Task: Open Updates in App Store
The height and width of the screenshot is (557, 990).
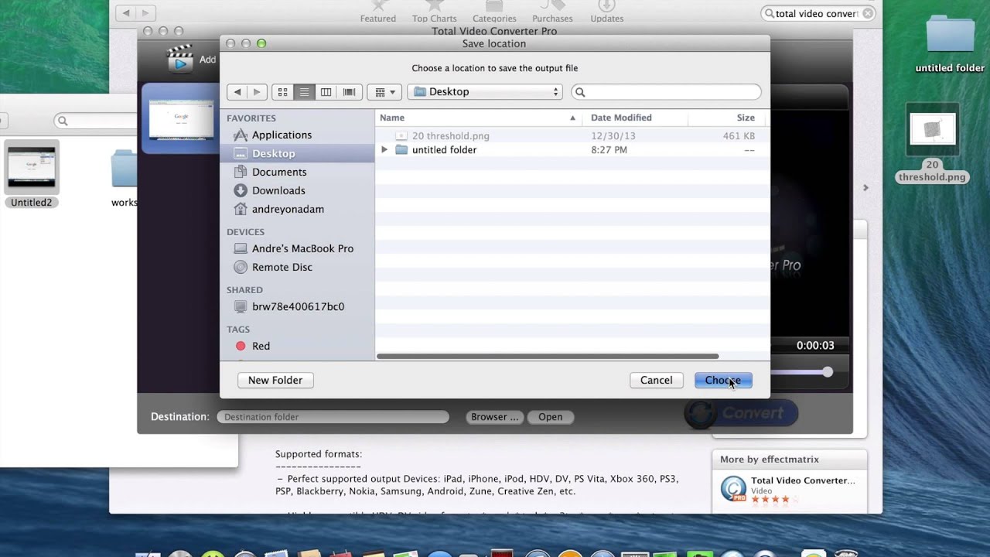Action: click(607, 12)
